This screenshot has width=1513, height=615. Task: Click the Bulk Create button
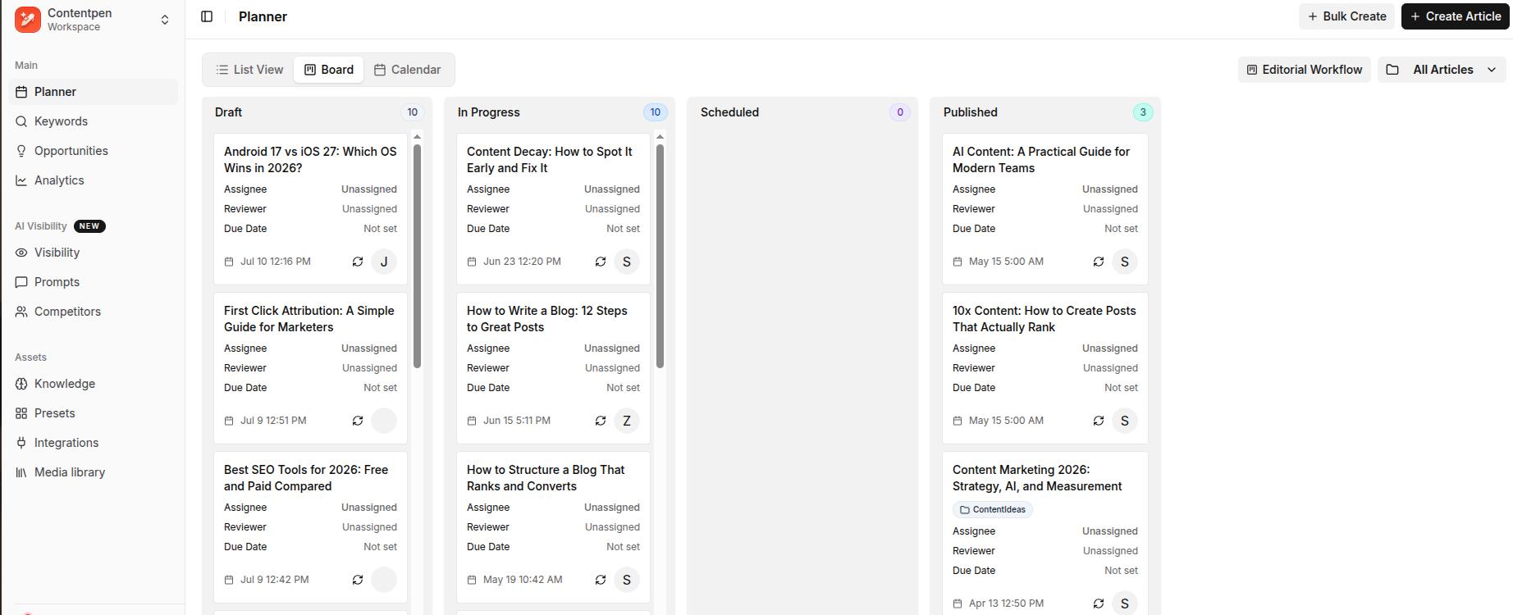pos(1346,16)
